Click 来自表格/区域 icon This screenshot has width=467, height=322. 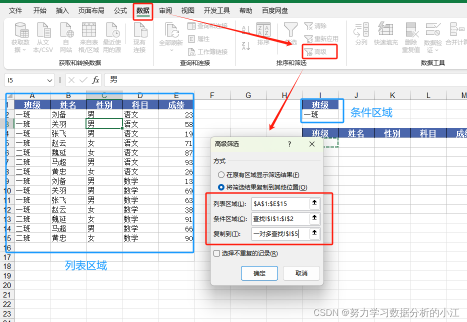click(x=89, y=30)
